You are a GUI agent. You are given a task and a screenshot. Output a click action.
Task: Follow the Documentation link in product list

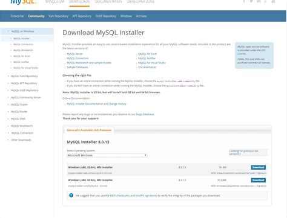(147, 67)
